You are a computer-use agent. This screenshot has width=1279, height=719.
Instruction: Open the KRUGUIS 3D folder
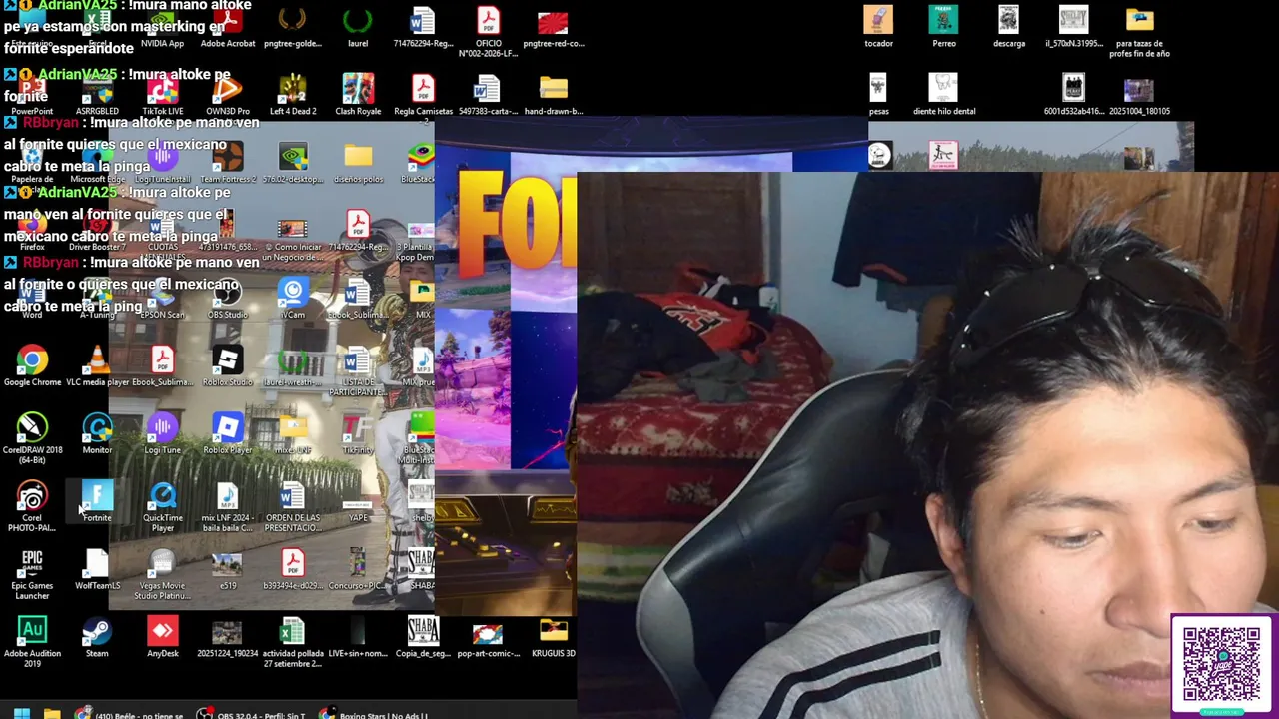[x=553, y=638]
